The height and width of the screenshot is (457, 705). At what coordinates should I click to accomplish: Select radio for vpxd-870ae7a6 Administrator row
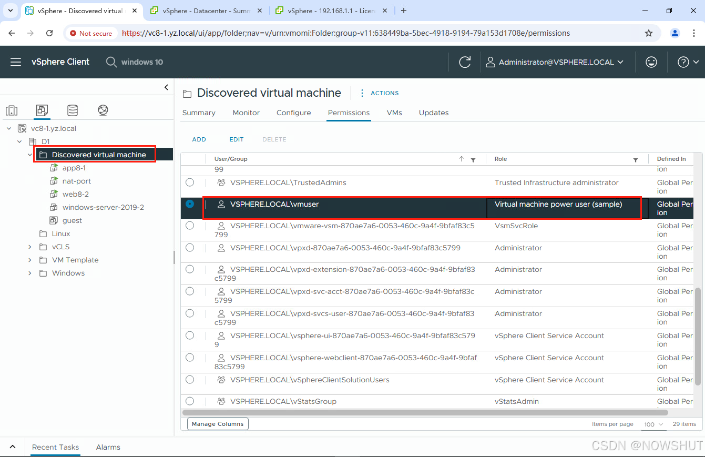point(190,247)
